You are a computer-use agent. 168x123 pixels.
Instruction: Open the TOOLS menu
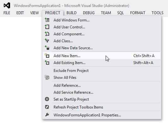coord(157,13)
